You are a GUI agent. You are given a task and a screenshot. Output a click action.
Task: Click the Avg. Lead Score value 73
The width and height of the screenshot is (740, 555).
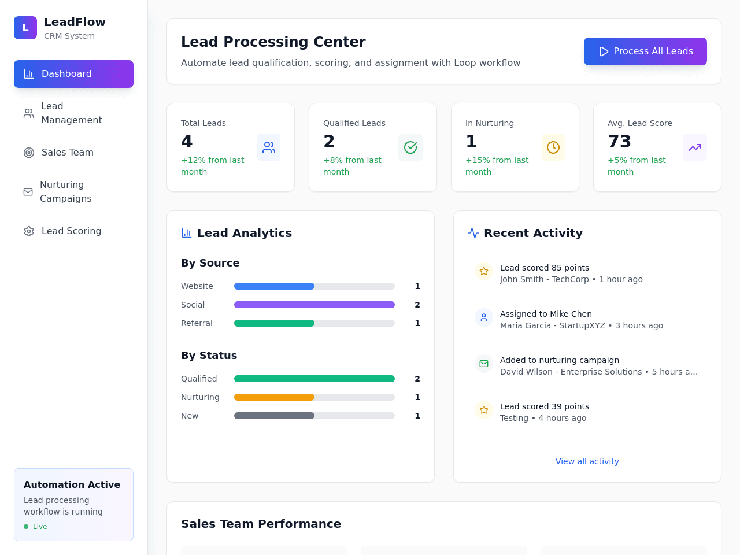619,141
